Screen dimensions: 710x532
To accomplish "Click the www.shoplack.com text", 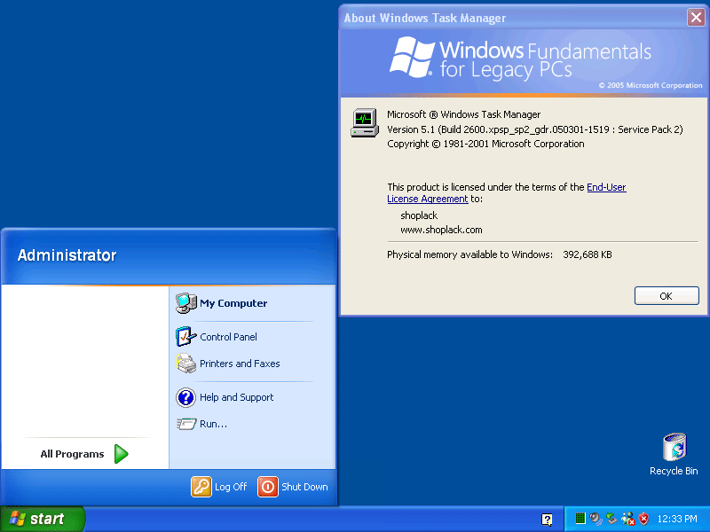I will click(x=441, y=230).
